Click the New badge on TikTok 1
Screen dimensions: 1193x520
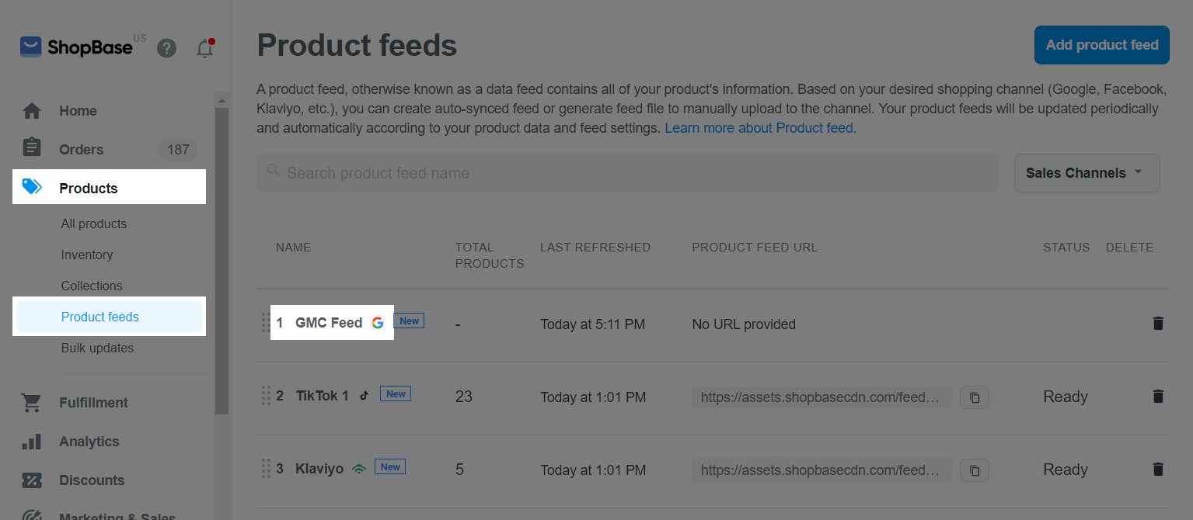[x=396, y=393]
